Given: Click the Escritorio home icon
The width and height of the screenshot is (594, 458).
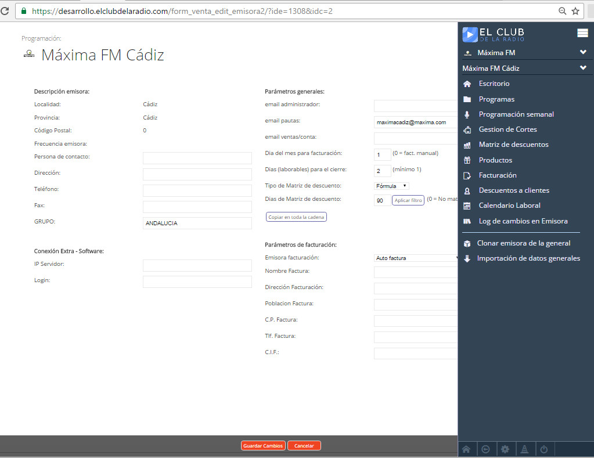Looking at the screenshot, I should tap(467, 84).
